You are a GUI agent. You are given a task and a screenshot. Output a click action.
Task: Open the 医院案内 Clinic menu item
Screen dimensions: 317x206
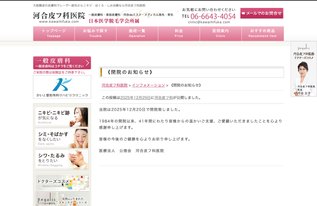click(220, 33)
